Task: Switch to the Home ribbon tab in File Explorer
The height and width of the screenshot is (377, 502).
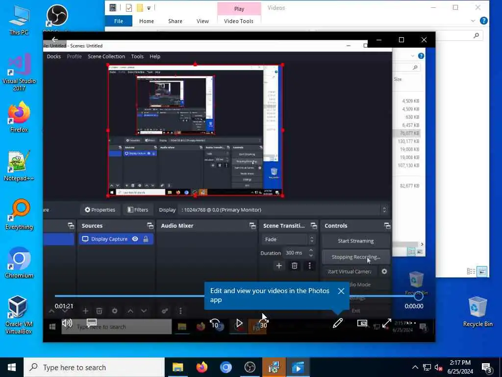Action: tap(146, 21)
